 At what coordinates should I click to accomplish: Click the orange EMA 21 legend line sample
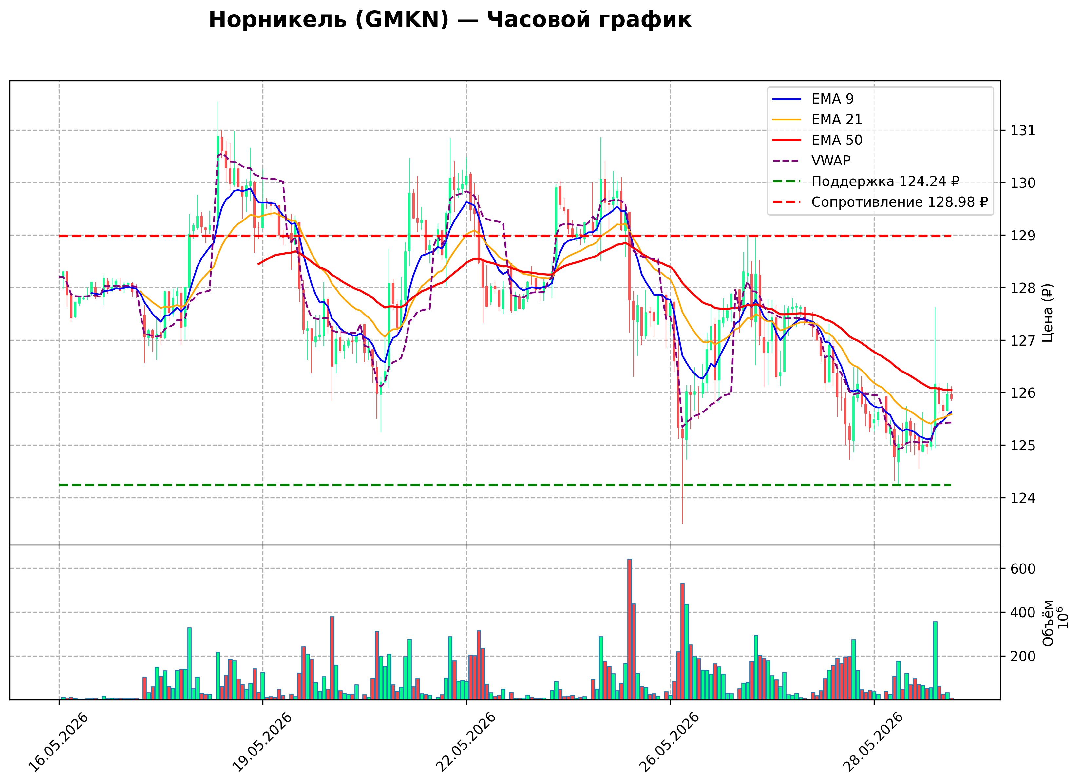click(x=787, y=120)
